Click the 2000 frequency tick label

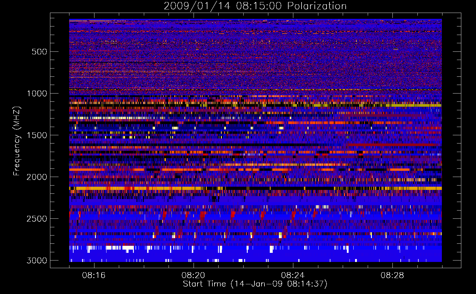coord(37,177)
